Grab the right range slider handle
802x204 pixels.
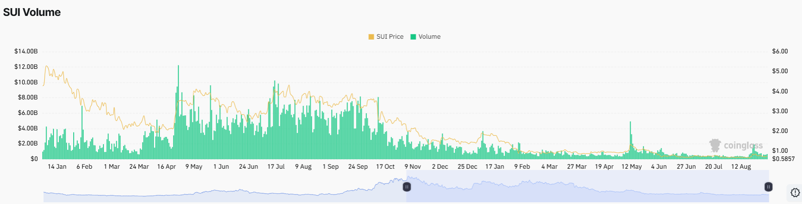tap(768, 187)
